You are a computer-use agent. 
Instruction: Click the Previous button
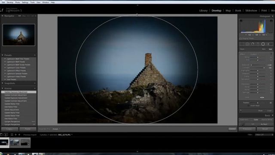(247, 129)
